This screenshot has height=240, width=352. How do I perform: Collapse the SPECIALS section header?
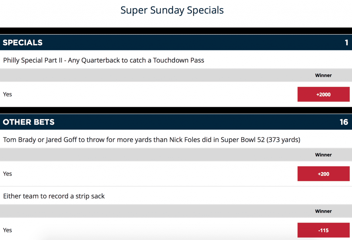click(x=176, y=42)
